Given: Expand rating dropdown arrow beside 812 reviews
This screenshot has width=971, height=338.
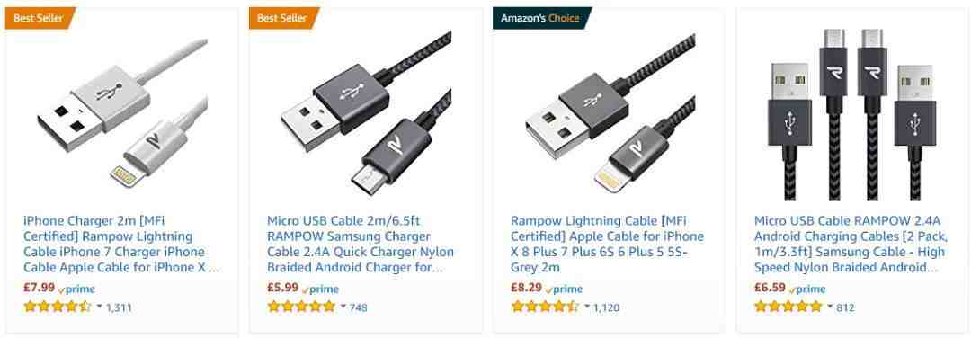Looking at the screenshot, I should click(830, 306).
